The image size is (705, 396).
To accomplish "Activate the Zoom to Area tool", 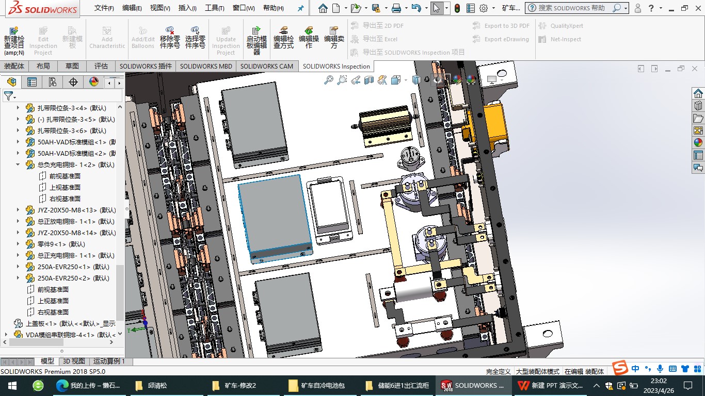I will 342,80.
